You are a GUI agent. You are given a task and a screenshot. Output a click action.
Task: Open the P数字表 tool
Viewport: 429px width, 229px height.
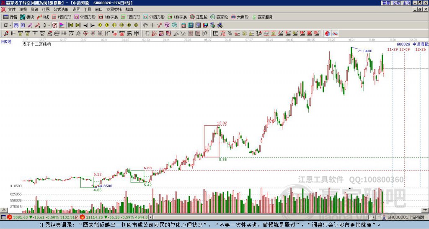108,17
